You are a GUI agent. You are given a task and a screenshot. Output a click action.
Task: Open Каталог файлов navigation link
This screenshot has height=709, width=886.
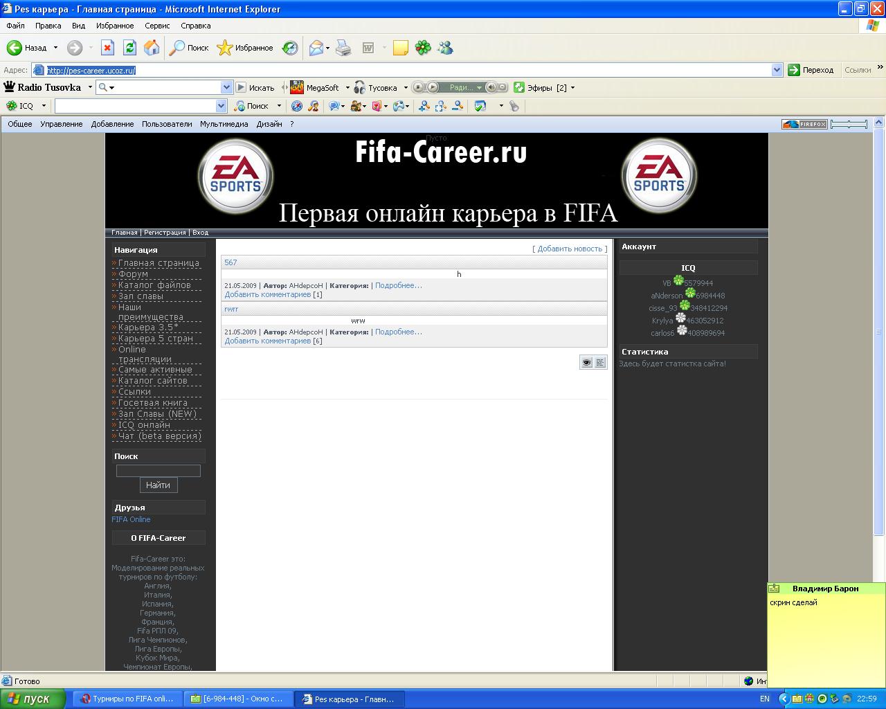coord(154,285)
